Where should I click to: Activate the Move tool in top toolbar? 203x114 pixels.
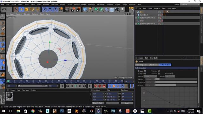coord(21,9)
